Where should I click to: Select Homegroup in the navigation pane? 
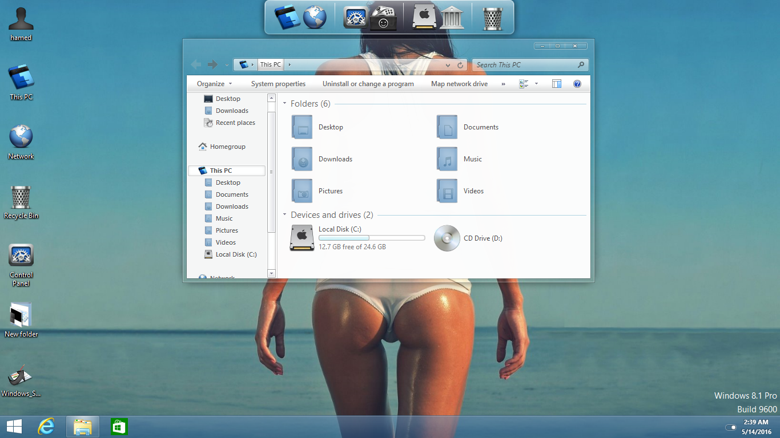(x=227, y=147)
